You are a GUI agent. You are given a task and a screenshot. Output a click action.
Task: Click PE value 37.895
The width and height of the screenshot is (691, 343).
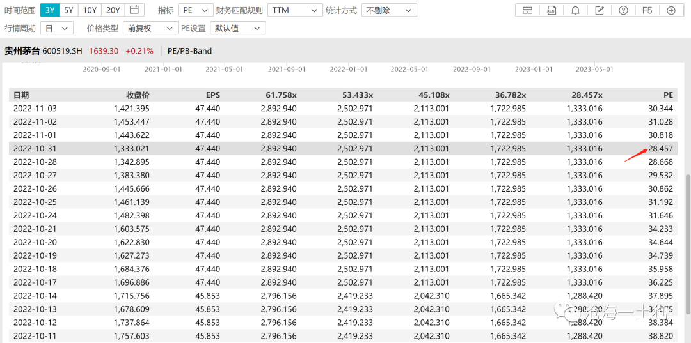[x=660, y=296]
